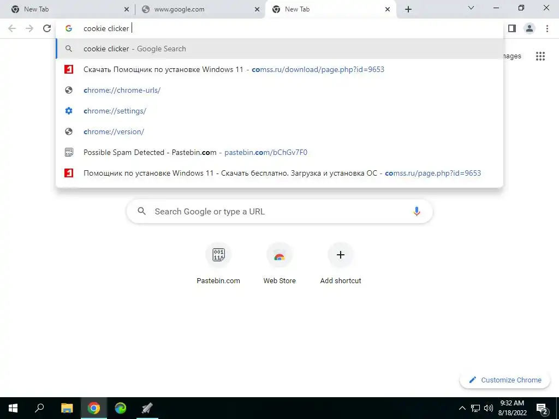Close the active New Tab

[388, 10]
